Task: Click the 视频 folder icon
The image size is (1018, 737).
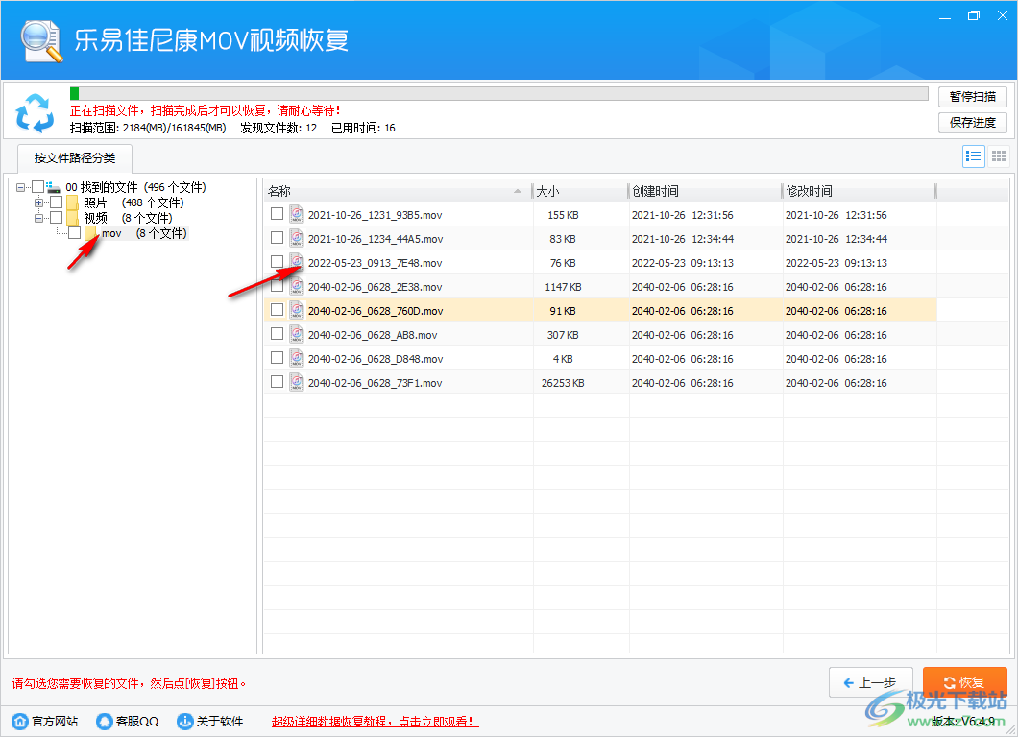Action: click(x=72, y=217)
